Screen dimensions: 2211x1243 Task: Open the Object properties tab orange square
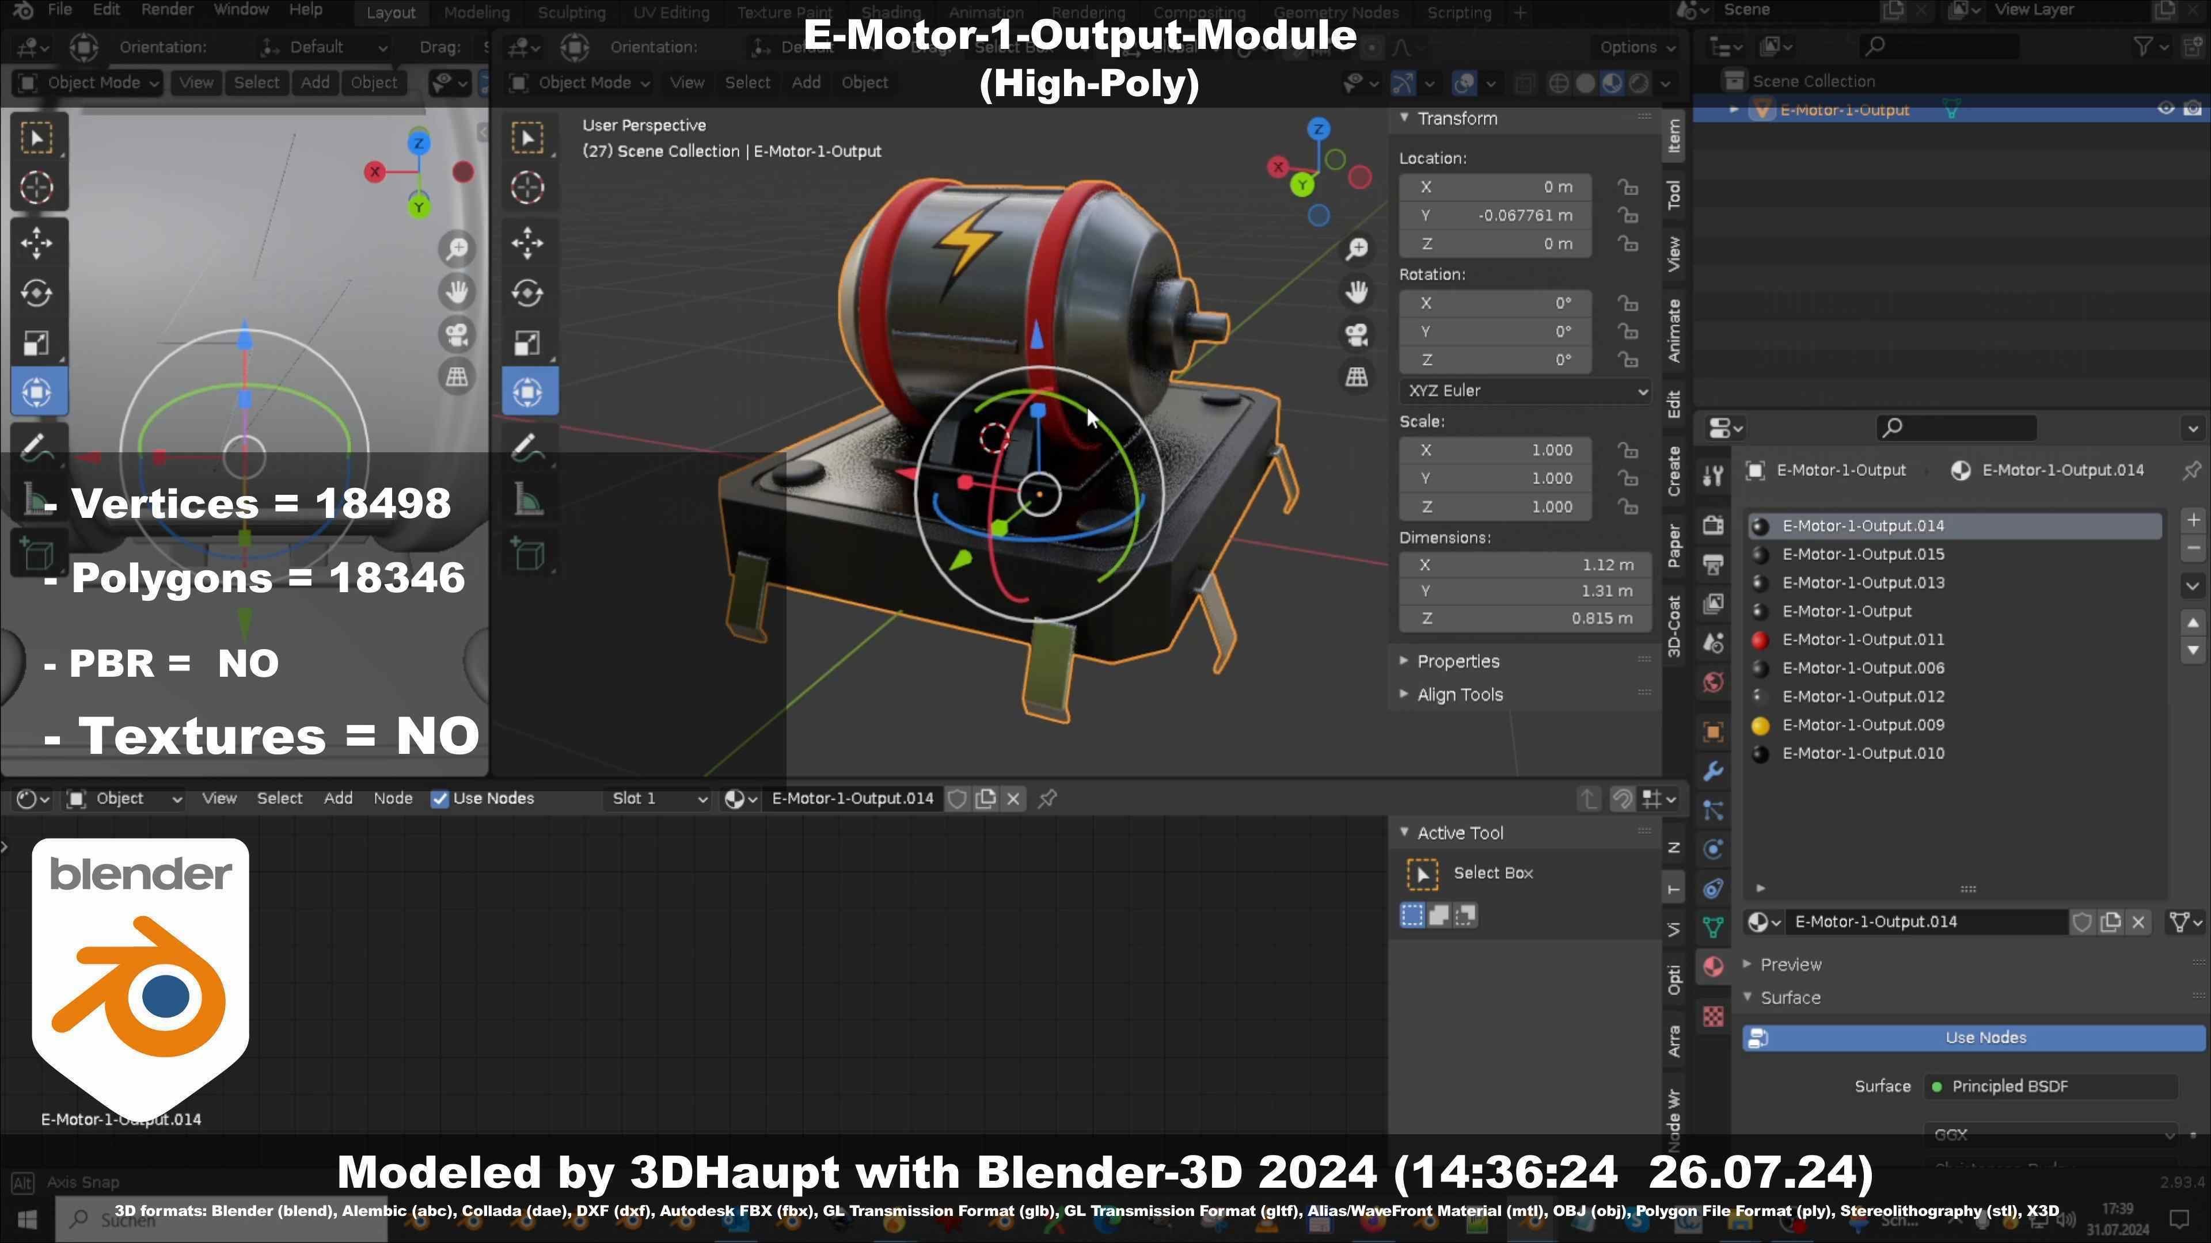[x=1713, y=732]
